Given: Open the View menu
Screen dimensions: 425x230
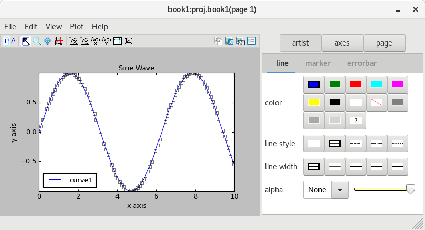Looking at the screenshot, I should (x=54, y=27).
